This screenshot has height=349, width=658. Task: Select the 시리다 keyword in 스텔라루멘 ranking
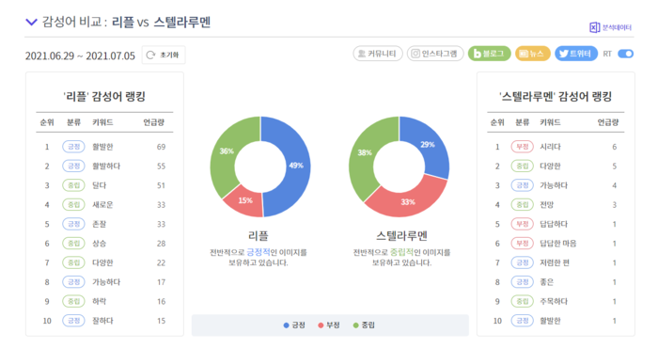click(550, 147)
